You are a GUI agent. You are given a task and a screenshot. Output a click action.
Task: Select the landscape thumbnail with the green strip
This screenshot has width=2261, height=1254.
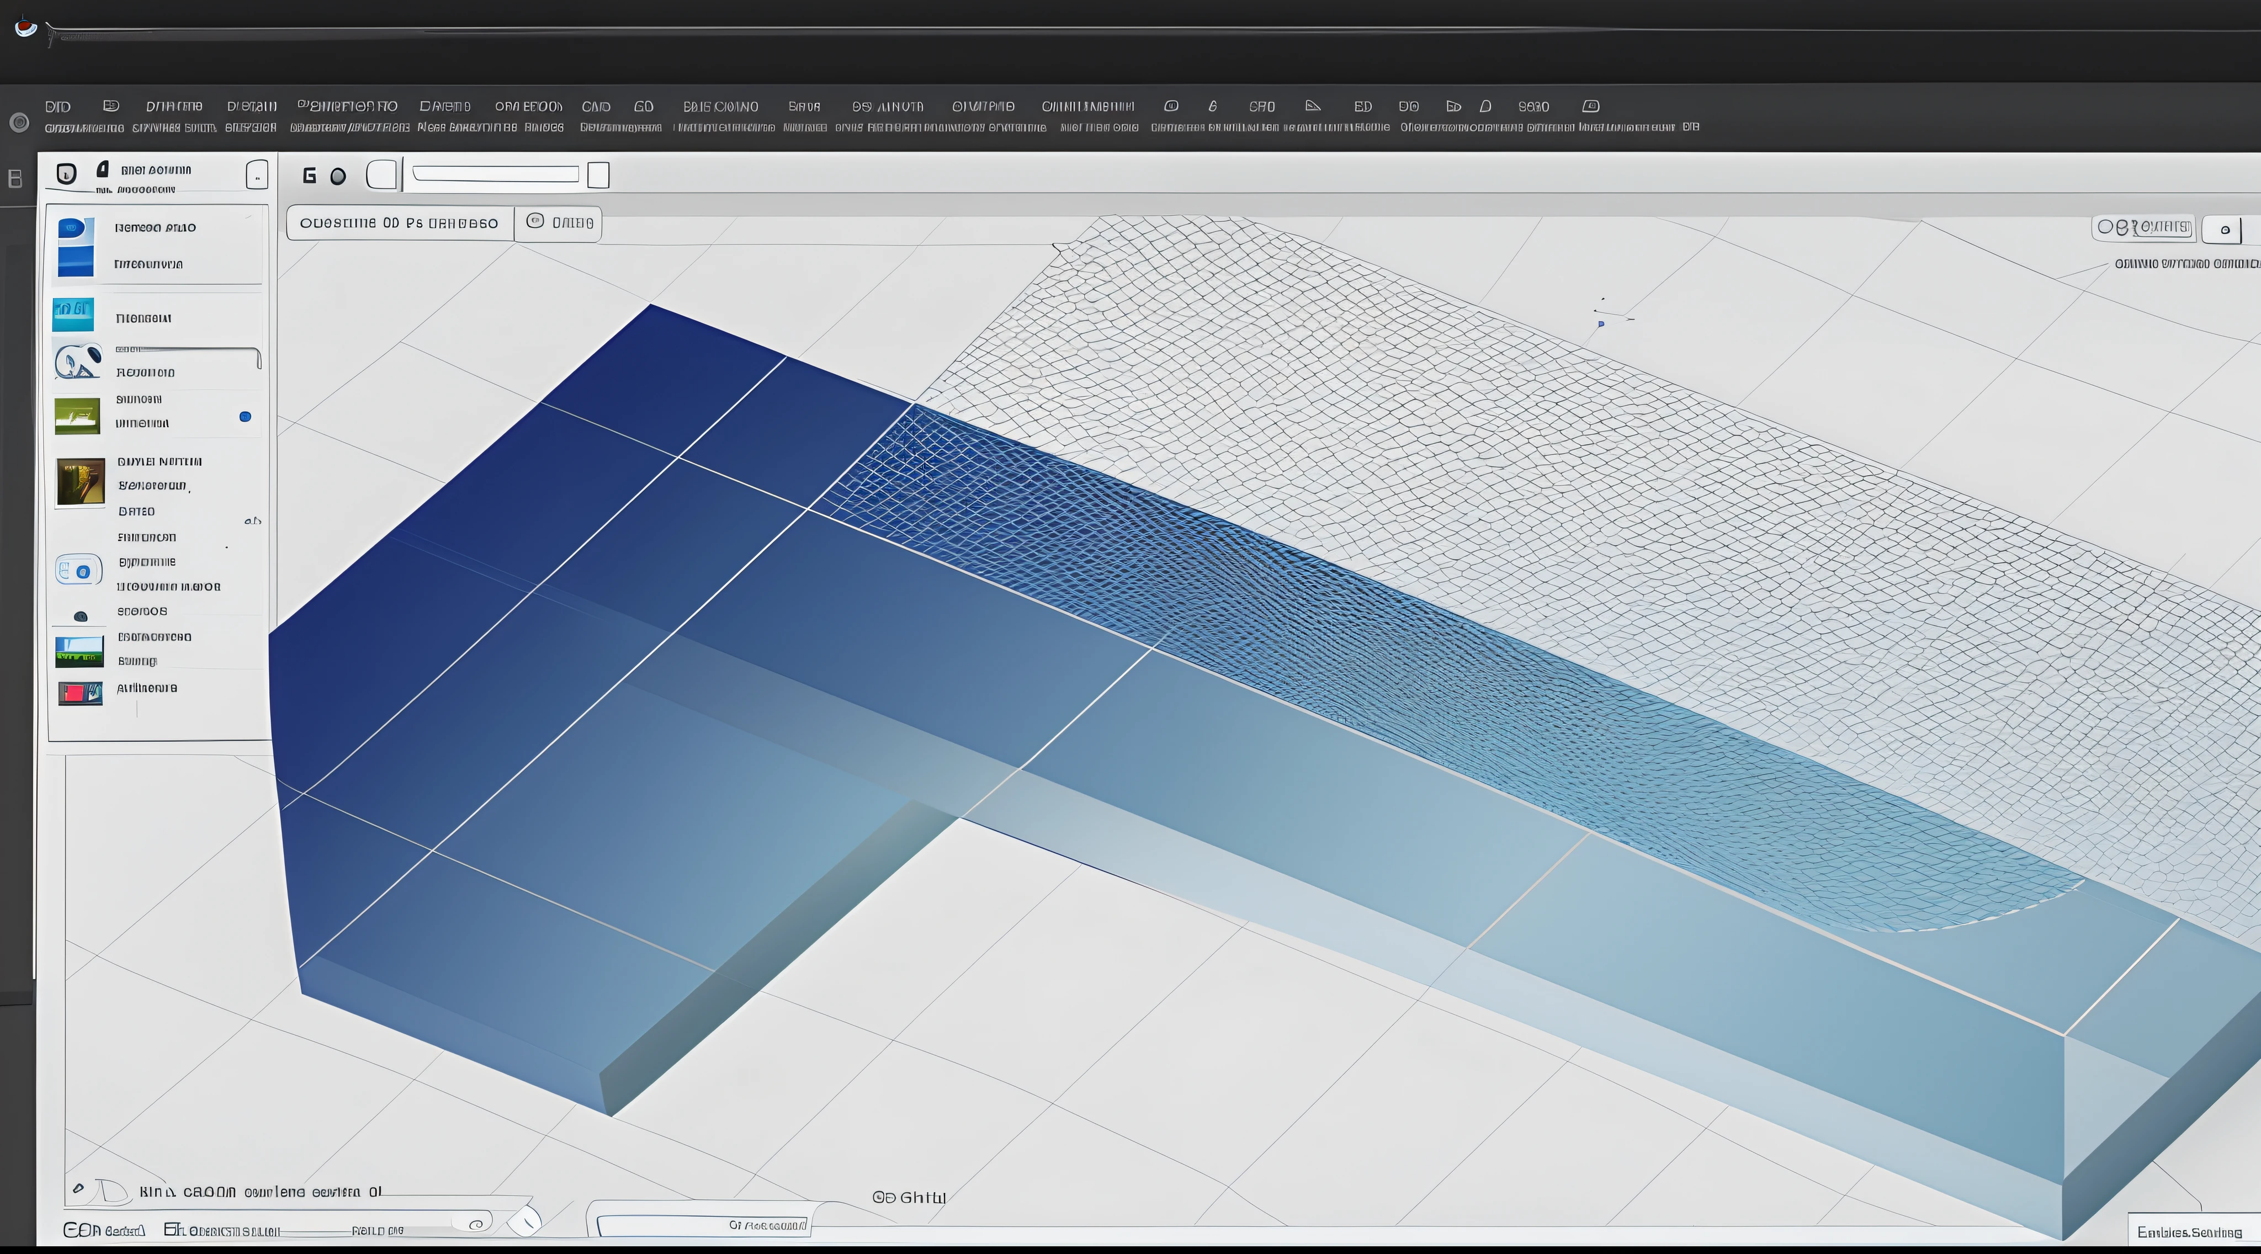click(x=79, y=652)
